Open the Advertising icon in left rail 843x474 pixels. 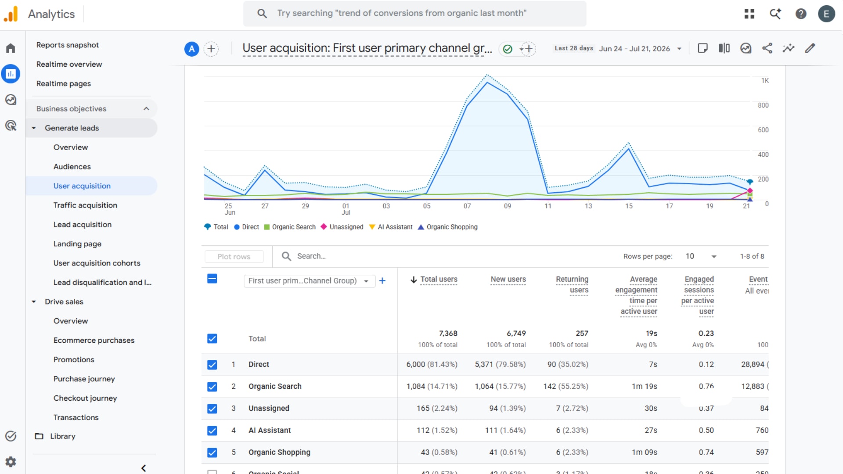[11, 126]
